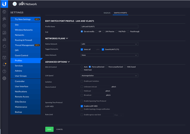
Task: Open the Voice Network dropdown
Action: (109, 55)
